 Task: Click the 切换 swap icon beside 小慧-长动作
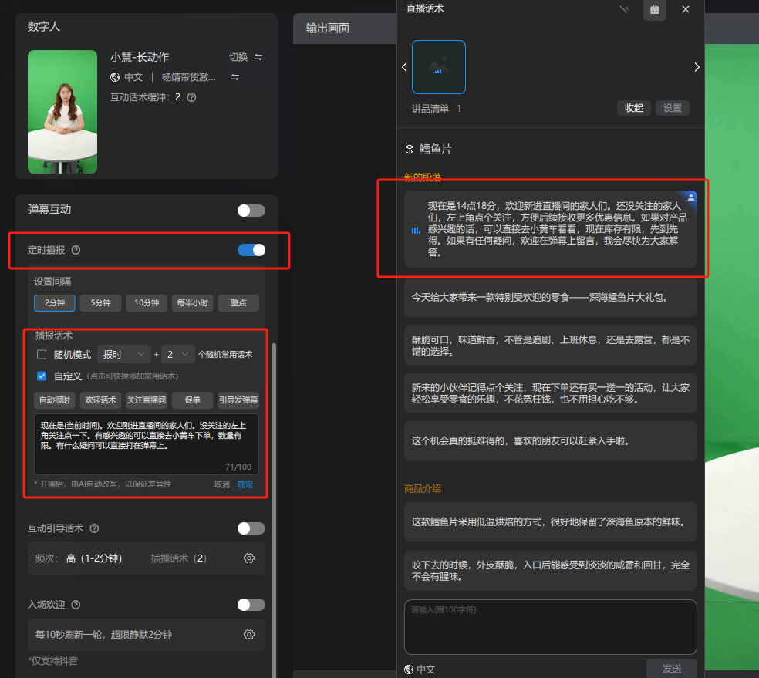coord(258,57)
